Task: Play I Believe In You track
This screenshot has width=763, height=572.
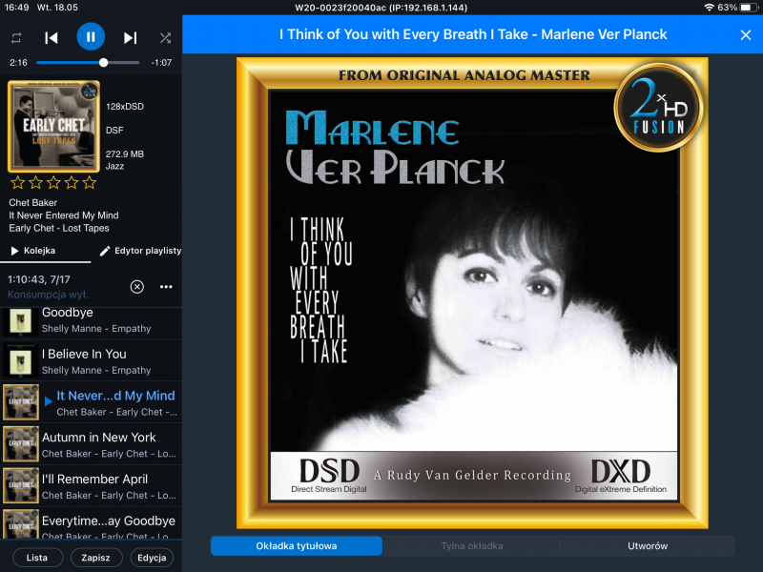Action: pos(91,360)
